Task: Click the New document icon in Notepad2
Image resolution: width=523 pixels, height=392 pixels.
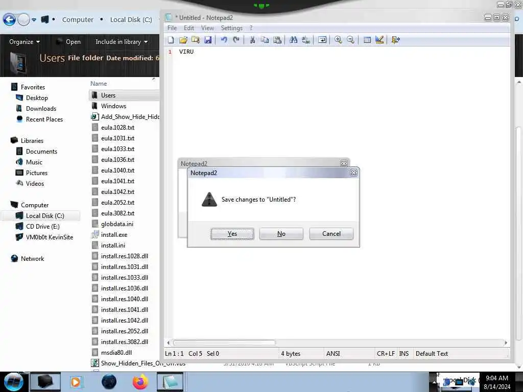Action: point(171,40)
